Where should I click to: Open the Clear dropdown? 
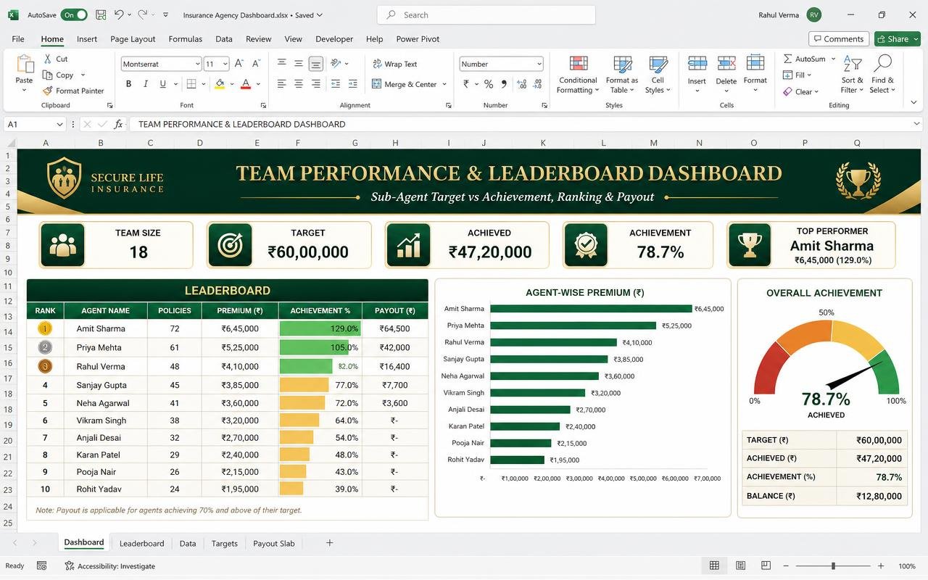(801, 91)
